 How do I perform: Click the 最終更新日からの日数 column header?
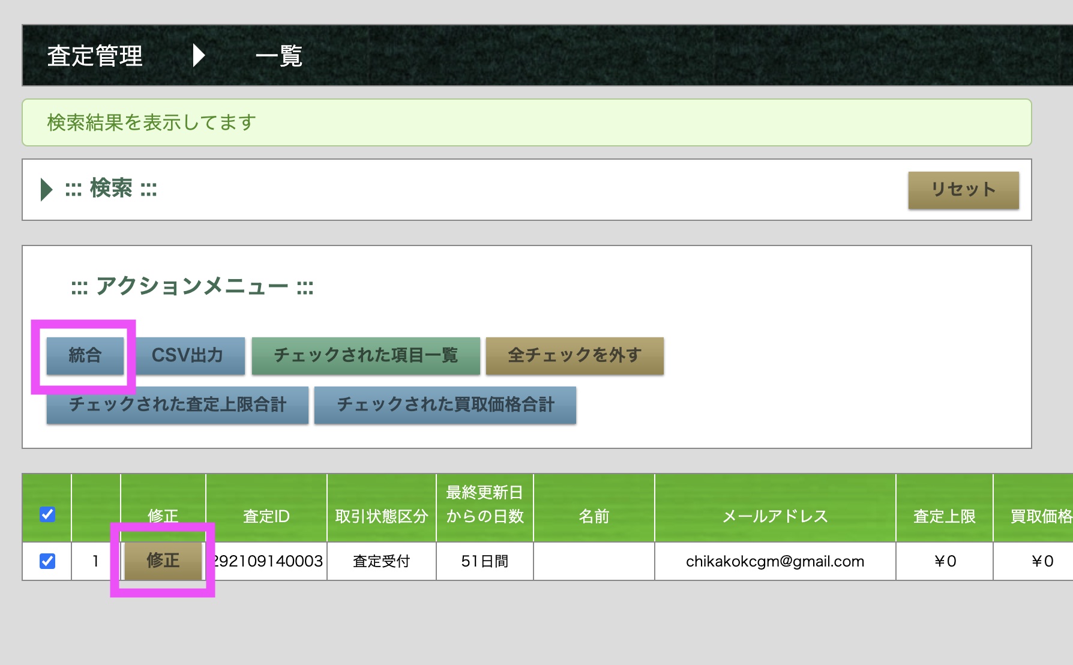484,504
